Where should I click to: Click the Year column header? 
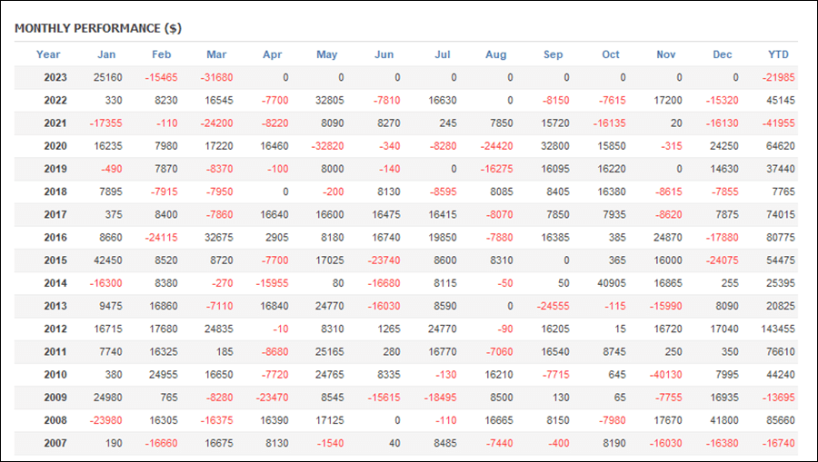(48, 54)
